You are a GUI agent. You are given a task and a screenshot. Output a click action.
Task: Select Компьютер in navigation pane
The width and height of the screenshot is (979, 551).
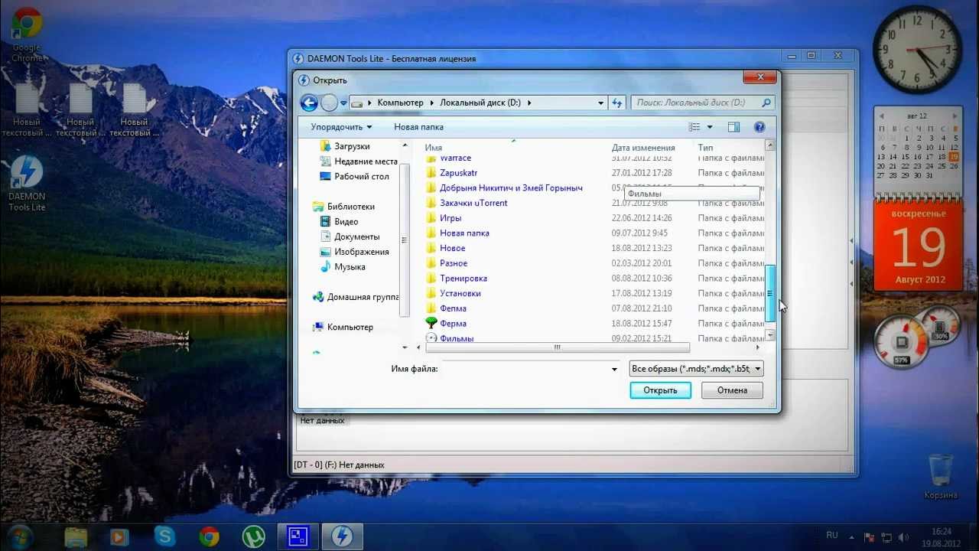pyautogui.click(x=343, y=327)
